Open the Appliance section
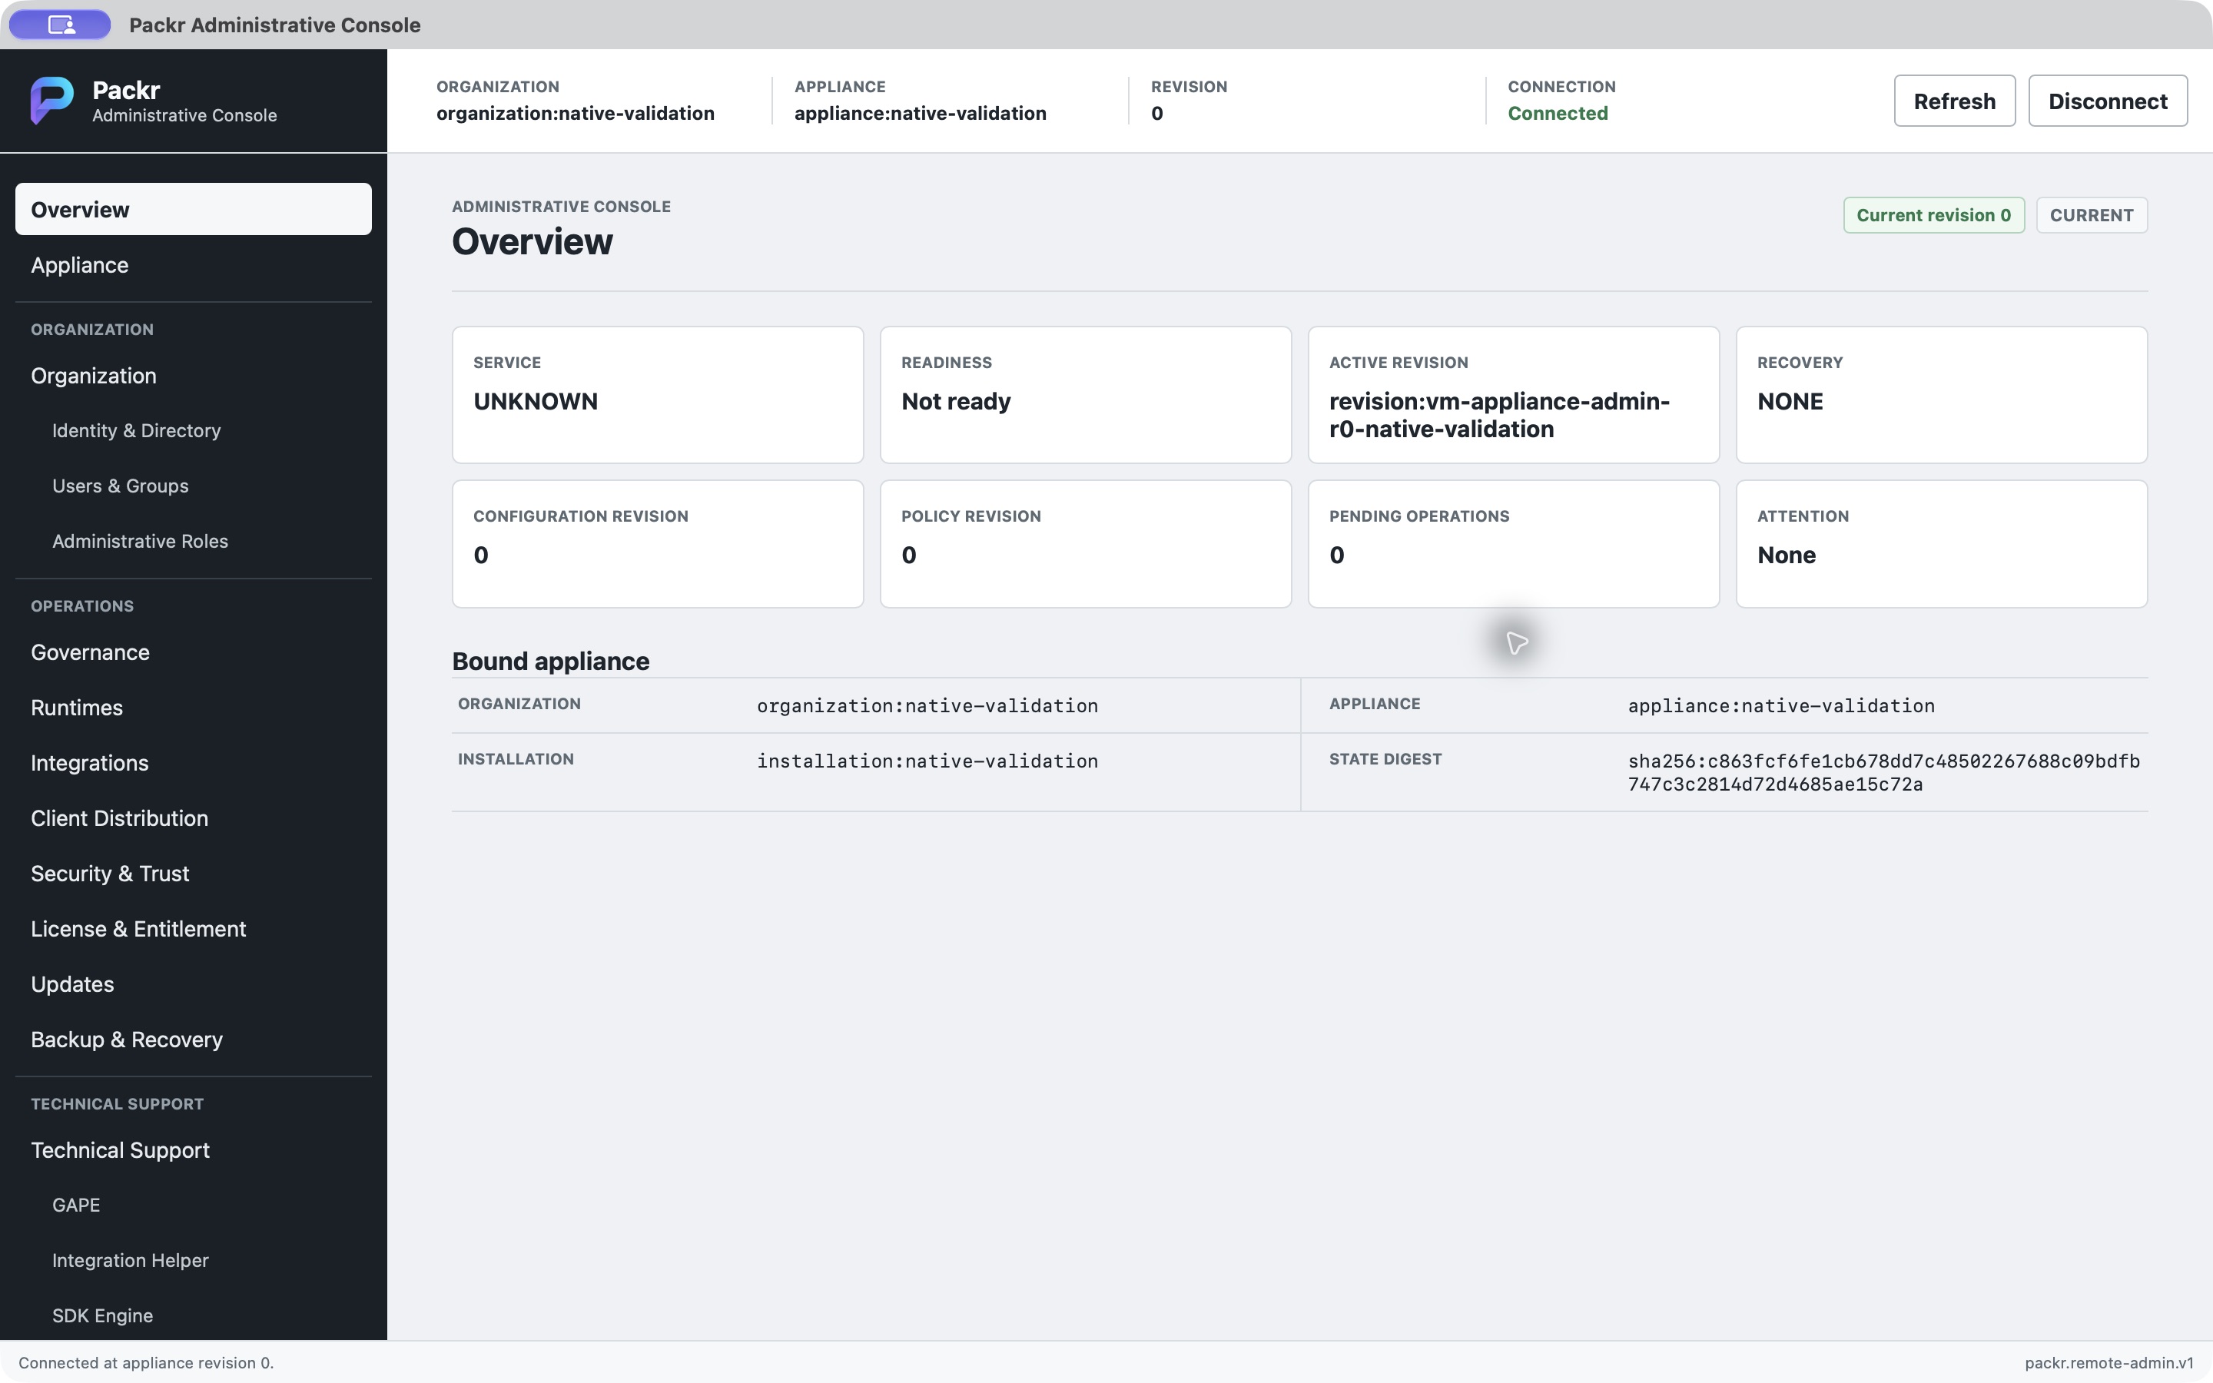Screen dimensions: 2213x1383 [193, 265]
